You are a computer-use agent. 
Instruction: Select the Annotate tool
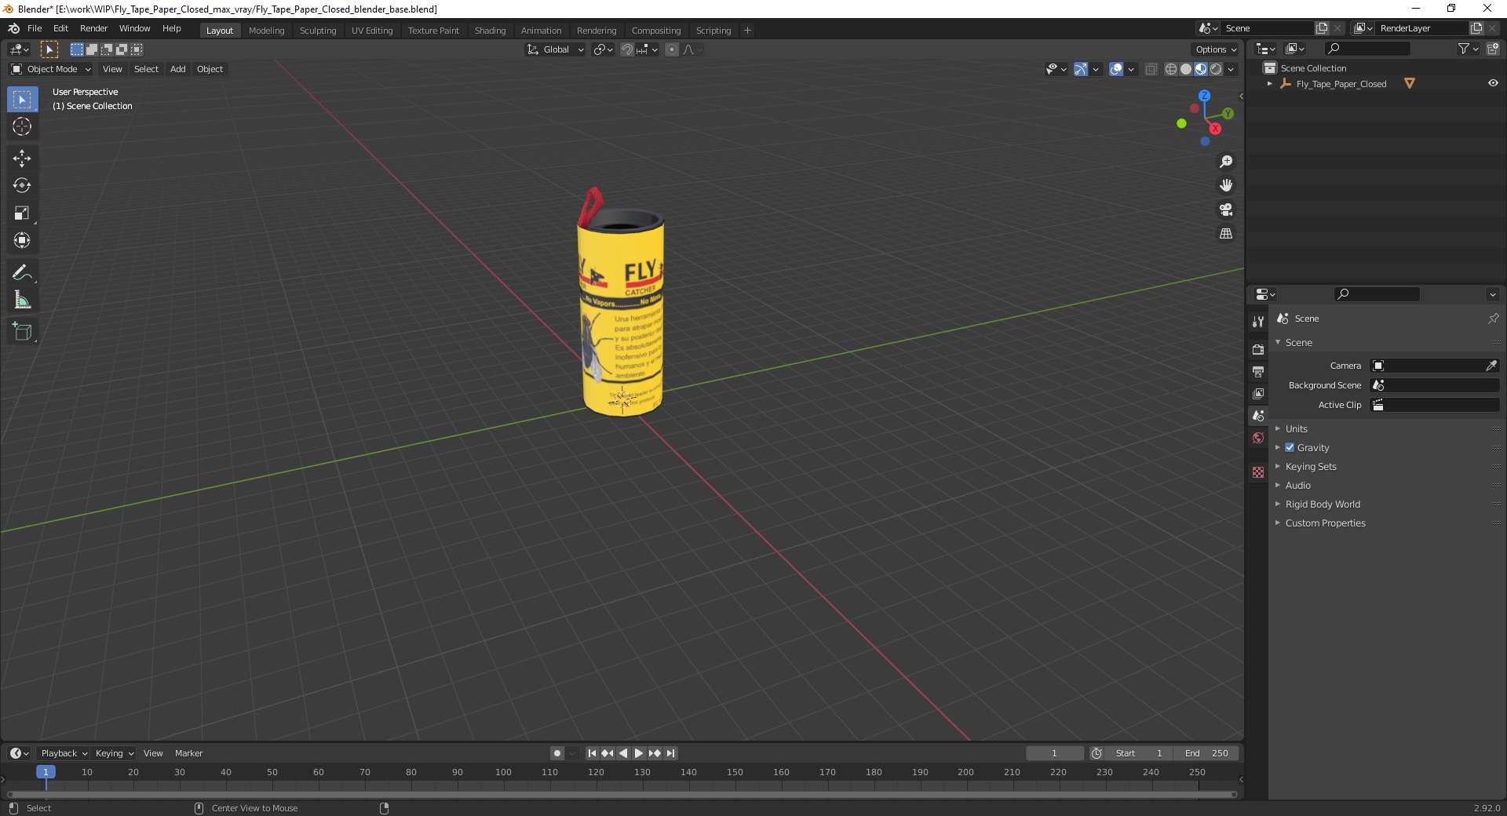coord(22,273)
